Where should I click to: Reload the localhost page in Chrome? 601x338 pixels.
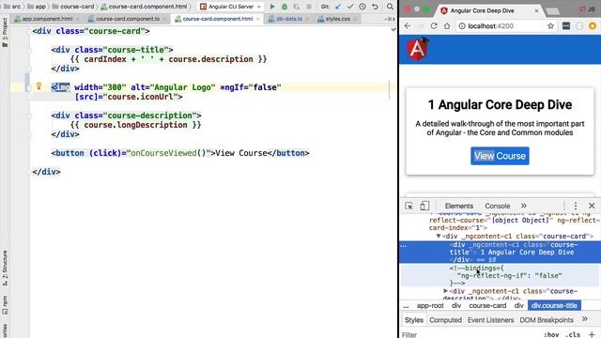(x=434, y=25)
